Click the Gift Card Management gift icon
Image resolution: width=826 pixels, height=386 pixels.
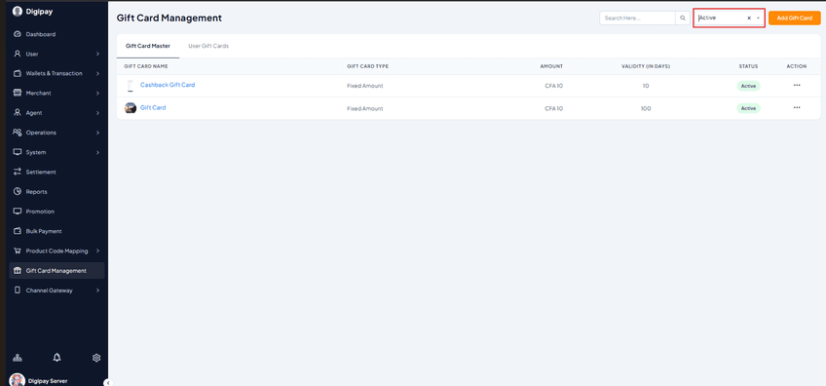[x=18, y=271]
